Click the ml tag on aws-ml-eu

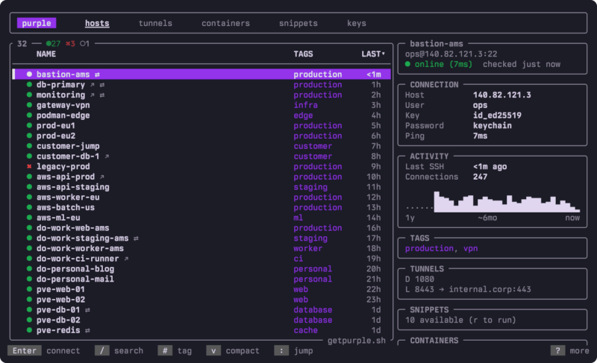pos(298,218)
